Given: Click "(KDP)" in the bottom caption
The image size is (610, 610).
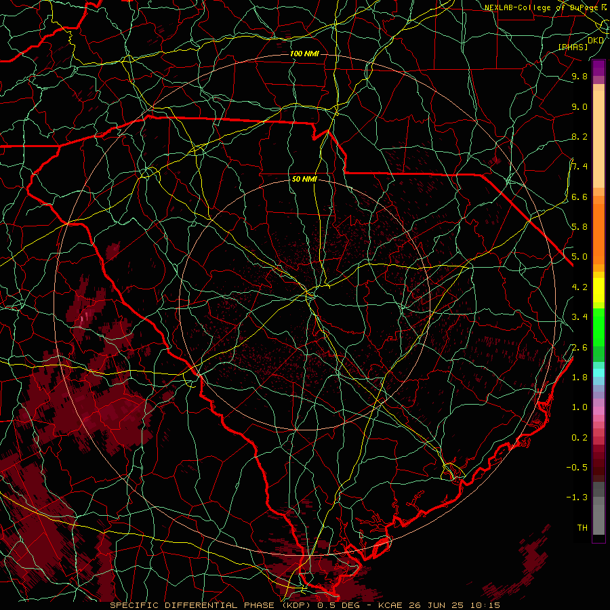Looking at the screenshot, I should point(296,605).
